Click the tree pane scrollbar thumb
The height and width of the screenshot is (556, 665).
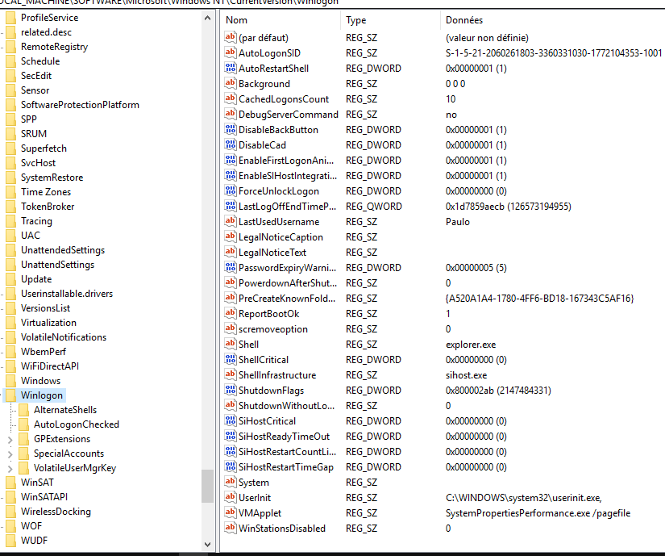[x=207, y=486]
